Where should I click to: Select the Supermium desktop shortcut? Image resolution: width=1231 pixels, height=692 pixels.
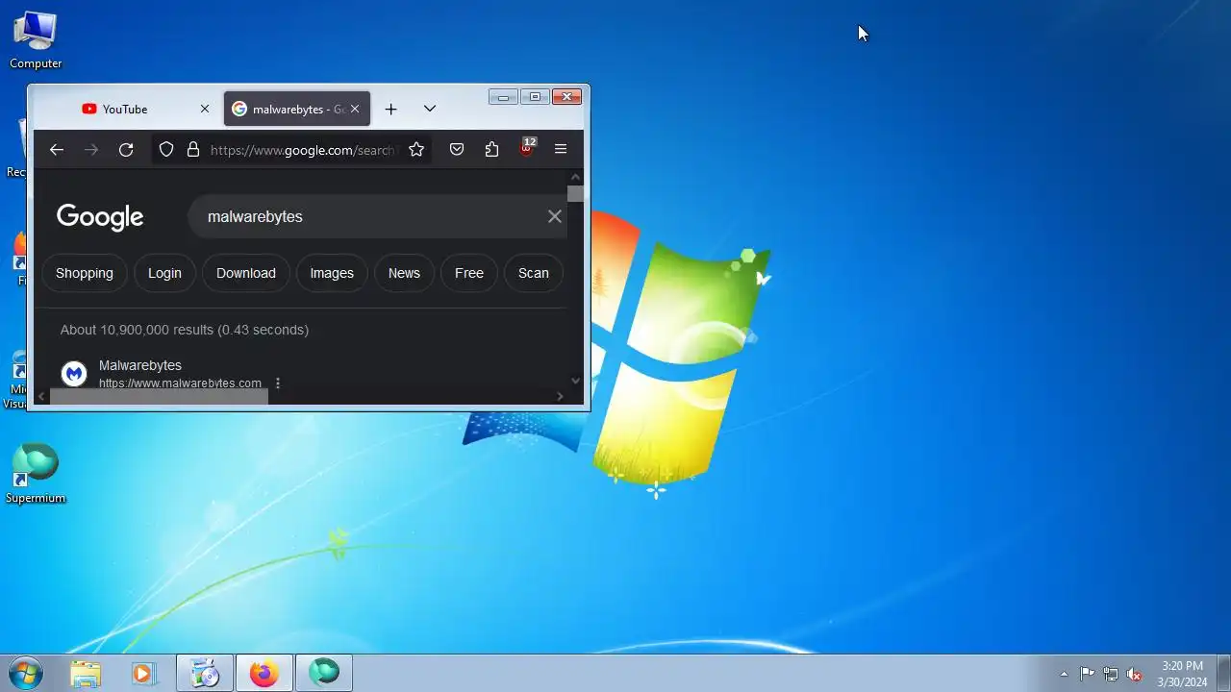point(36,474)
